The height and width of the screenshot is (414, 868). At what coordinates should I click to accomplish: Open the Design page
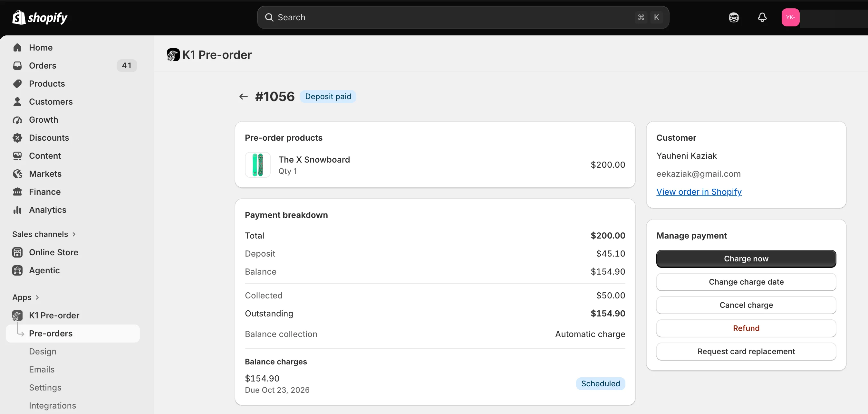[x=43, y=352]
